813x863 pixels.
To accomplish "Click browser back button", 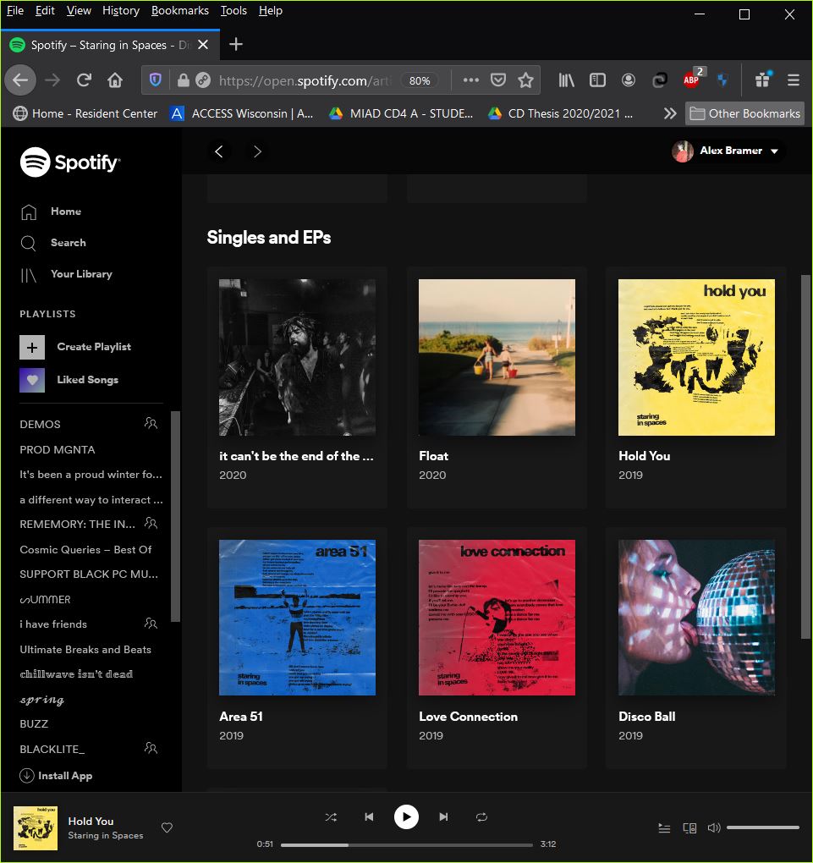I will tap(20, 80).
